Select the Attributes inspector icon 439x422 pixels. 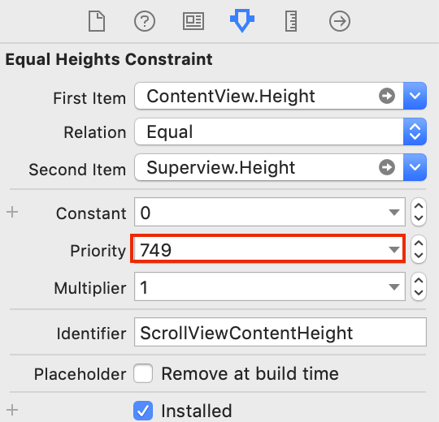pyautogui.click(x=242, y=20)
